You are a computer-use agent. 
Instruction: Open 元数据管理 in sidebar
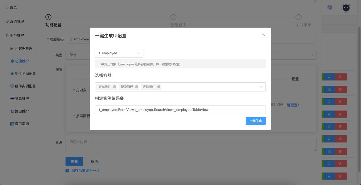tap(23, 49)
